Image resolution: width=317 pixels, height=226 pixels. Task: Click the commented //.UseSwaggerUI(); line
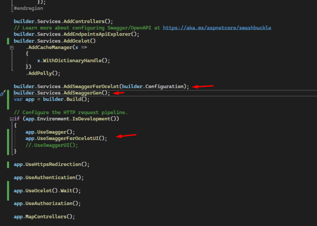tap(51, 145)
